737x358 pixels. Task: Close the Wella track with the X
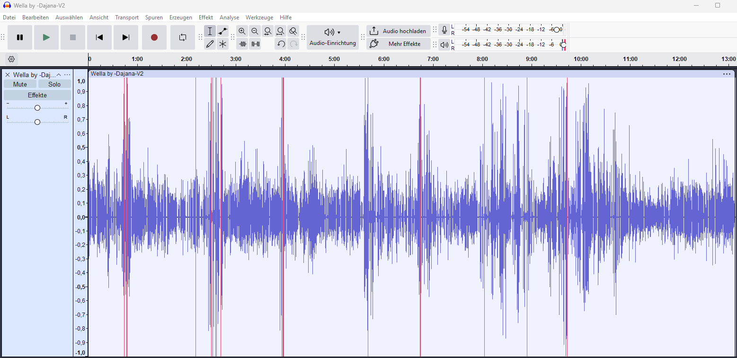click(8, 75)
